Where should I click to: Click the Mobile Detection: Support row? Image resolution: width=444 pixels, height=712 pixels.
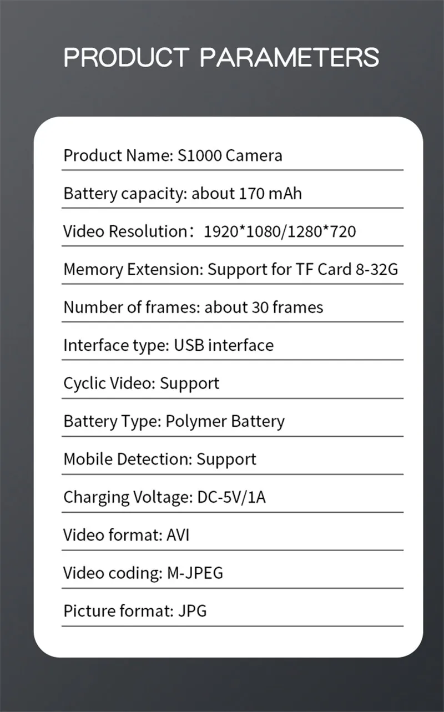pos(160,459)
